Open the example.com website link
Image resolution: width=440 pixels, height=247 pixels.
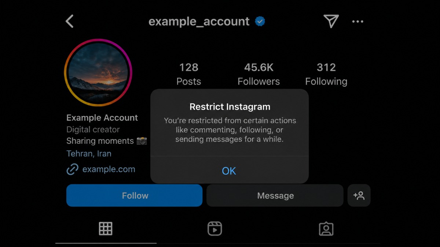(109, 169)
